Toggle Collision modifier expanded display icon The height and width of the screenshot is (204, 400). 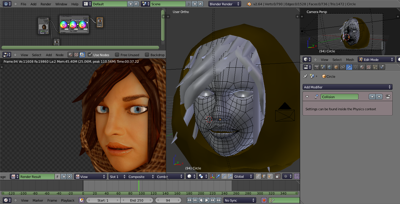(388, 97)
